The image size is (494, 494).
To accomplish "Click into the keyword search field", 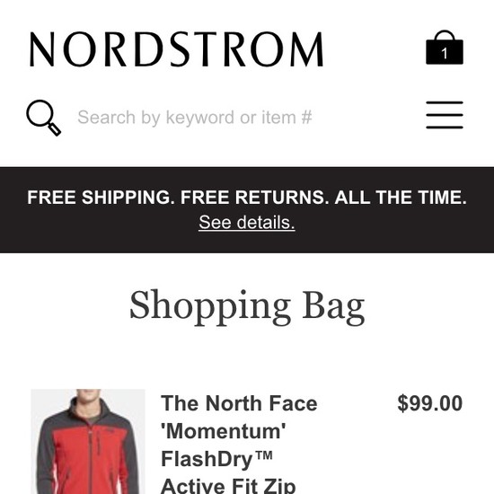I will [x=195, y=118].
